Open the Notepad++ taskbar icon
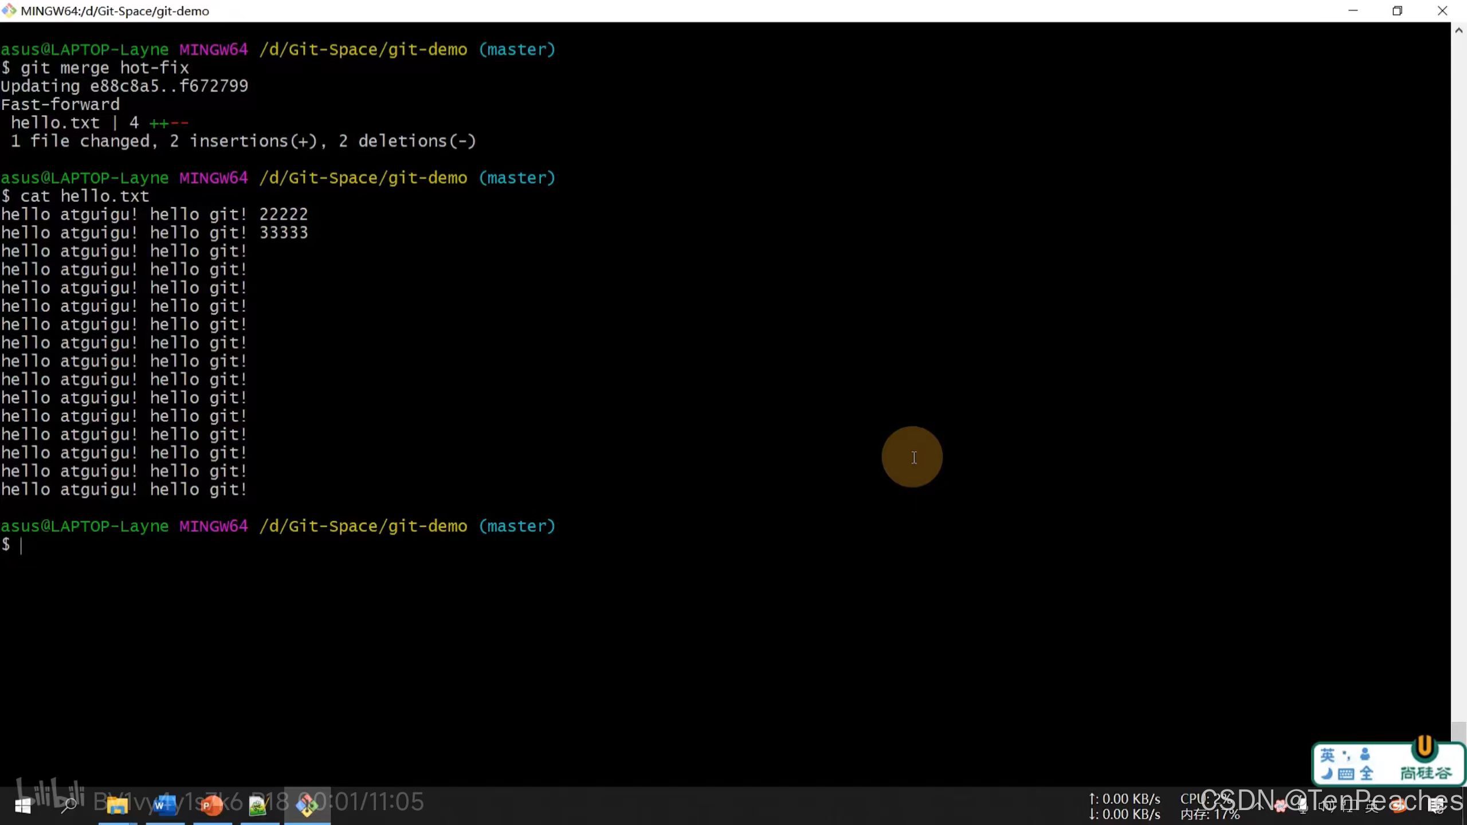 258,806
